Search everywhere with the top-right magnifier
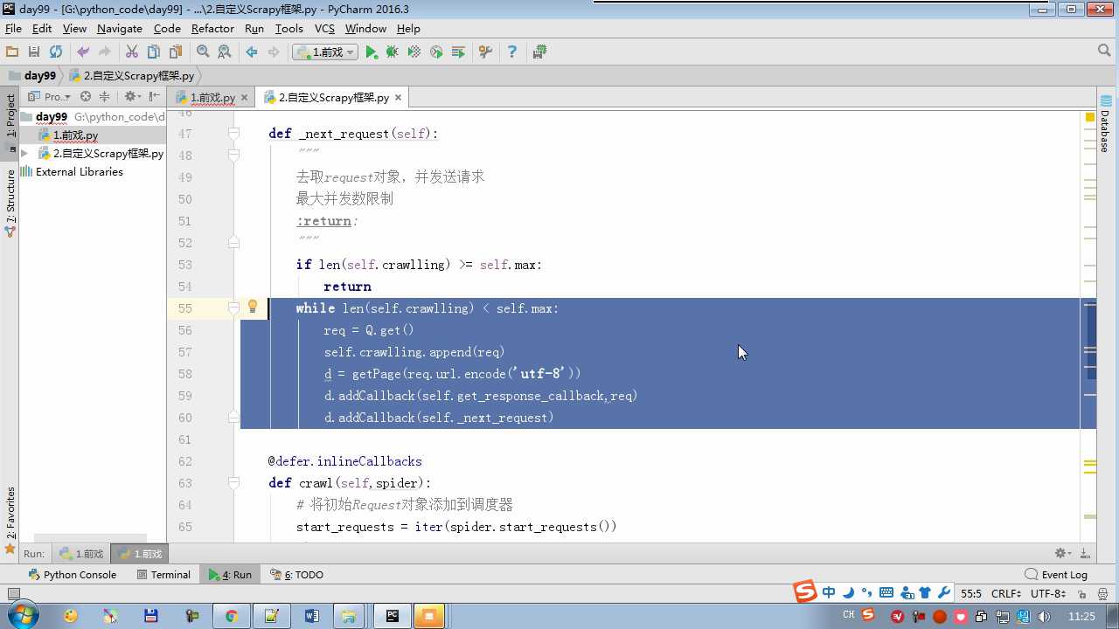 pos(1104,52)
